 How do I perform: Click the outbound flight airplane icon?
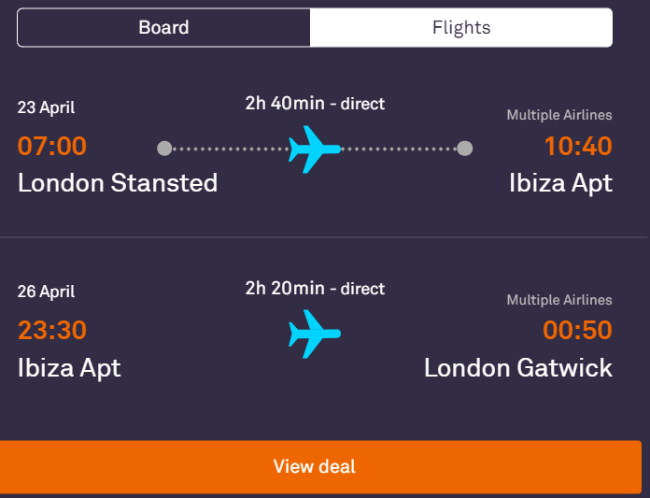click(315, 149)
